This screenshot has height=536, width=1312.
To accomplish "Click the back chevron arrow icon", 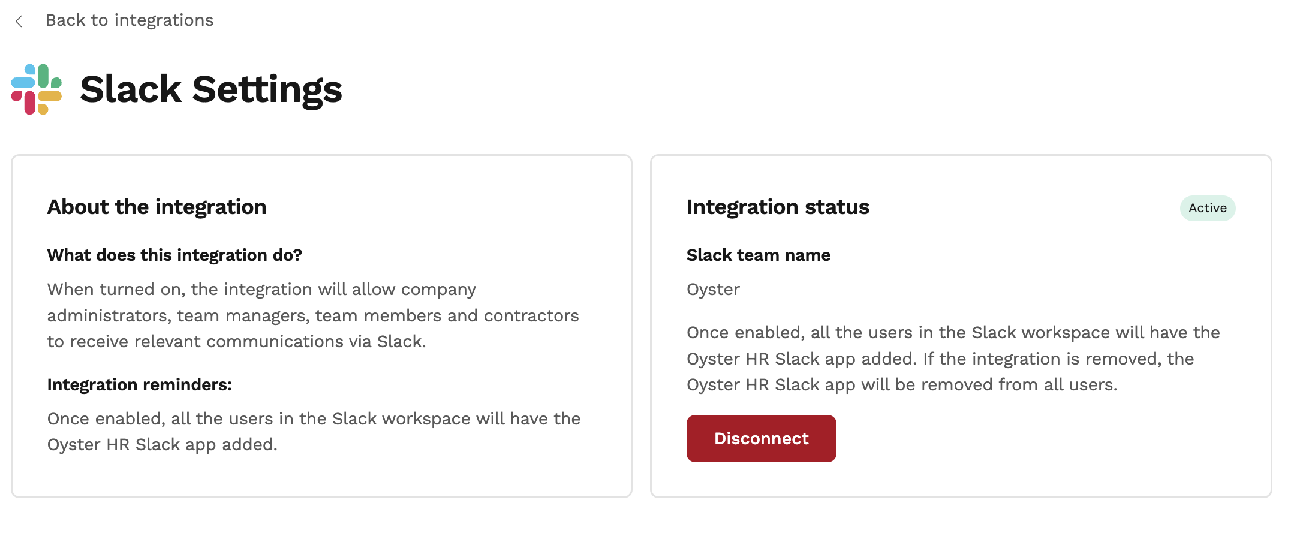I will [x=19, y=22].
